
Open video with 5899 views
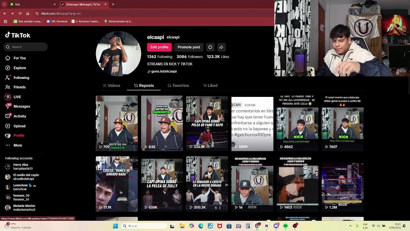coord(252,123)
